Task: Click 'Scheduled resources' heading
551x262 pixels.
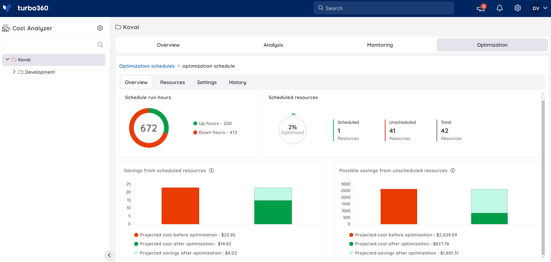Action: (293, 97)
